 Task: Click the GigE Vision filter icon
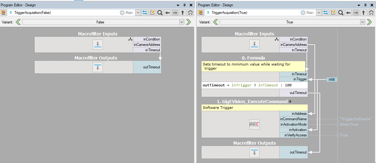pyautogui.click(x=254, y=124)
